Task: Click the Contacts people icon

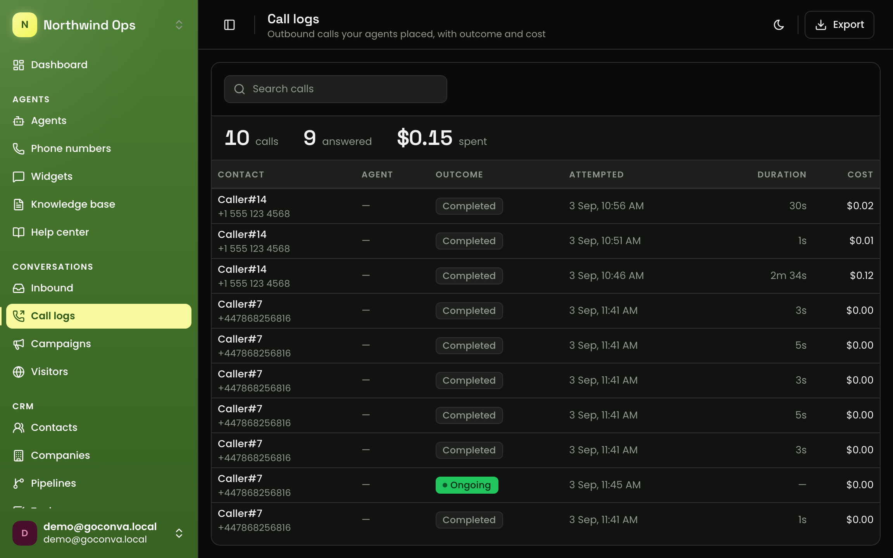Action: [19, 427]
